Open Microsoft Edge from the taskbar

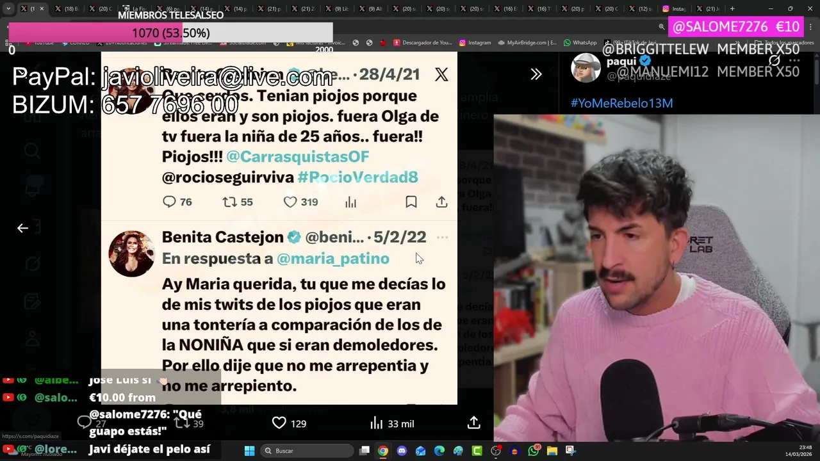(x=439, y=451)
